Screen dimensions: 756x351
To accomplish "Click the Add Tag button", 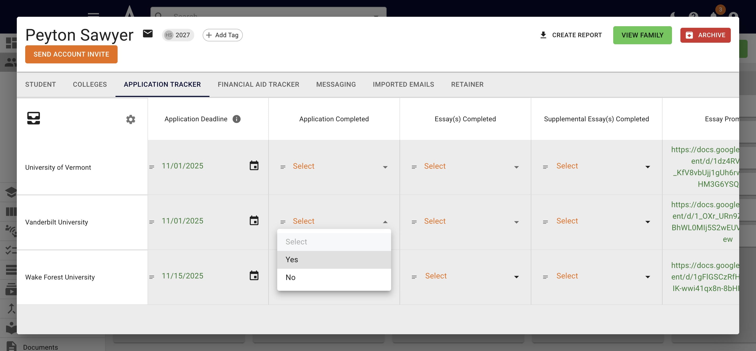I will 222,35.
